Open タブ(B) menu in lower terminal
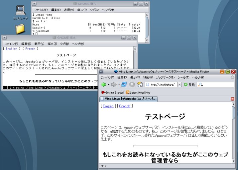This screenshot has height=170, width=238. (x=64, y=44)
